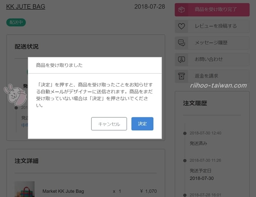Click the heart review icon
This screenshot has width=256, height=197.
[x=181, y=26]
